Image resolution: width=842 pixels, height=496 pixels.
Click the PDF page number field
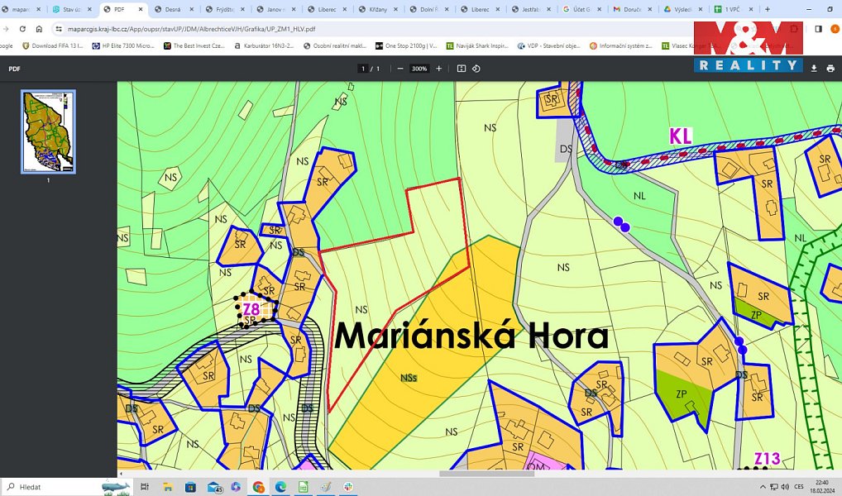click(364, 69)
